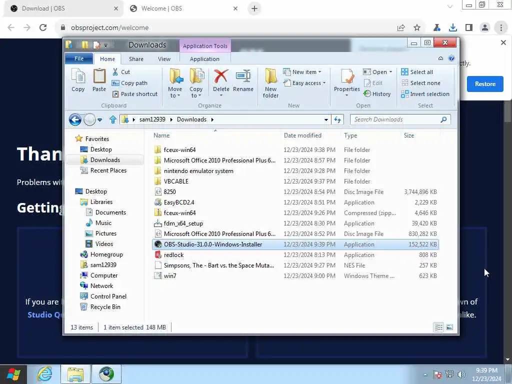512x384 pixels.
Task: Refresh the Downloads folder view
Action: 337,120
